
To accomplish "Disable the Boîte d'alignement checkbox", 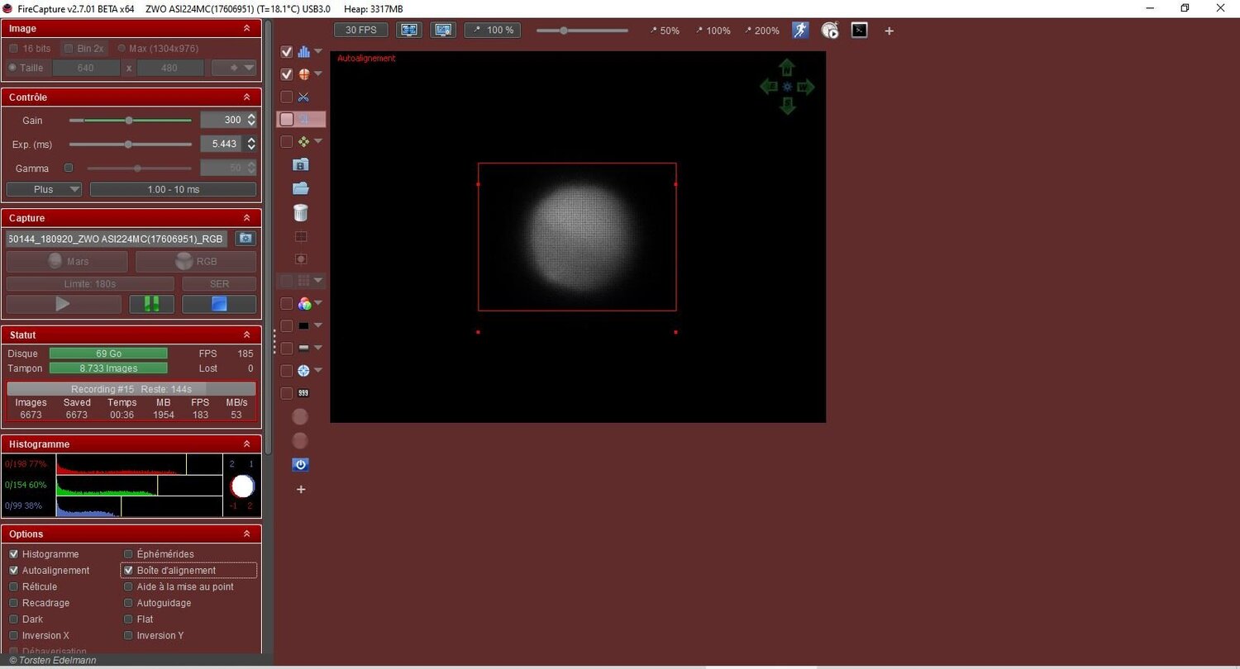I will 128,570.
